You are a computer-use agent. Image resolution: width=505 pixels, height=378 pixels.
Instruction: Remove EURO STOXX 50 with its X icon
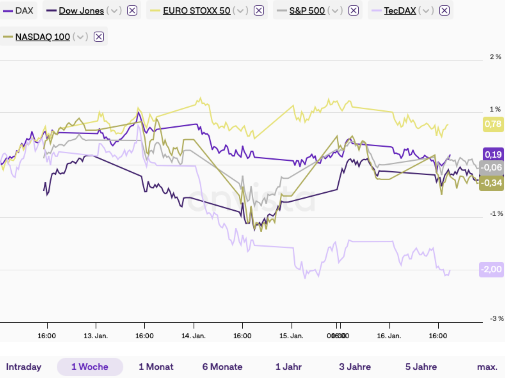tap(259, 11)
